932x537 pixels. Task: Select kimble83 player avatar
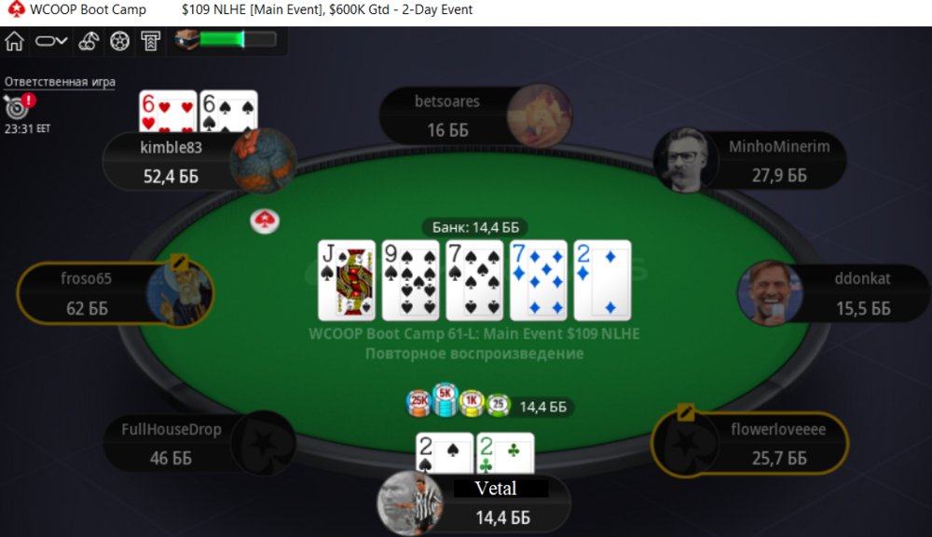[263, 161]
